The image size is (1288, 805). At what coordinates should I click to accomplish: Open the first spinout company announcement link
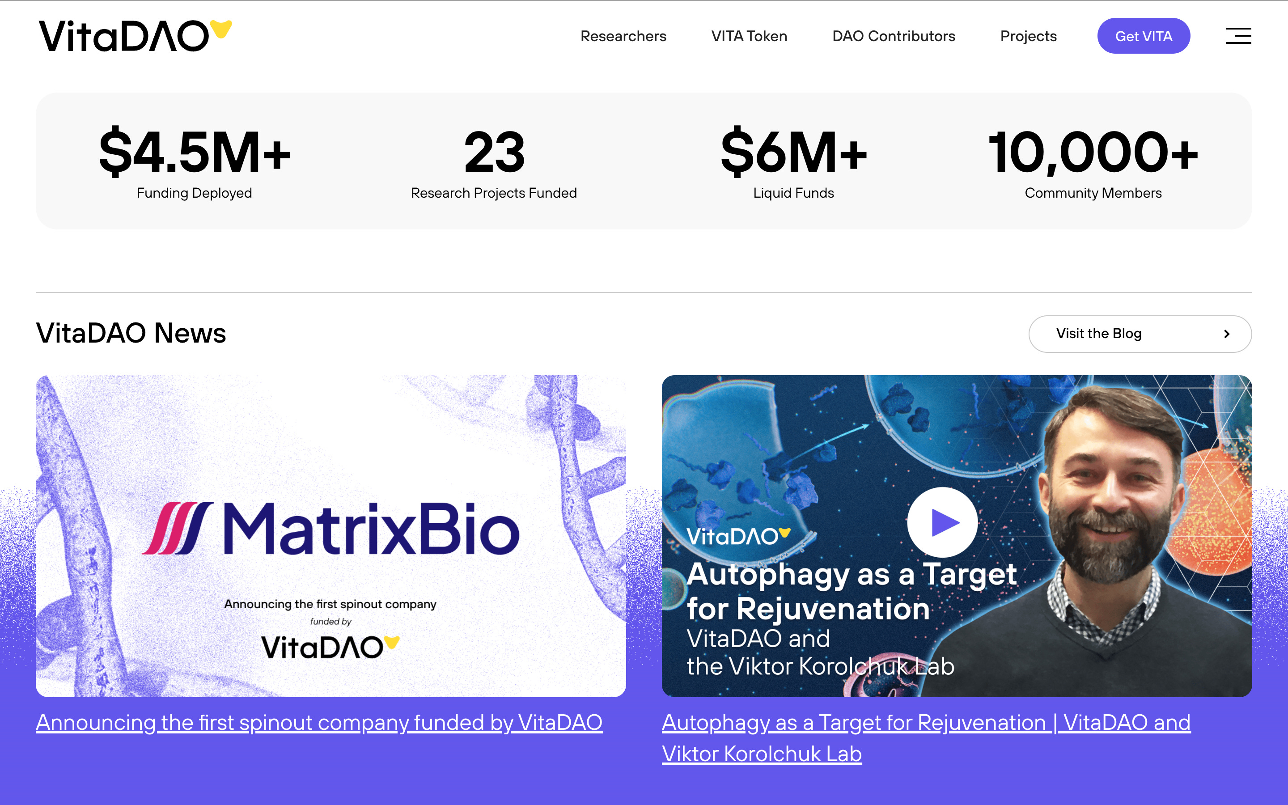319,722
